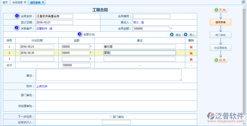Close the panel with the top-right blue X
The image size is (247, 126).
[x=243, y=2]
